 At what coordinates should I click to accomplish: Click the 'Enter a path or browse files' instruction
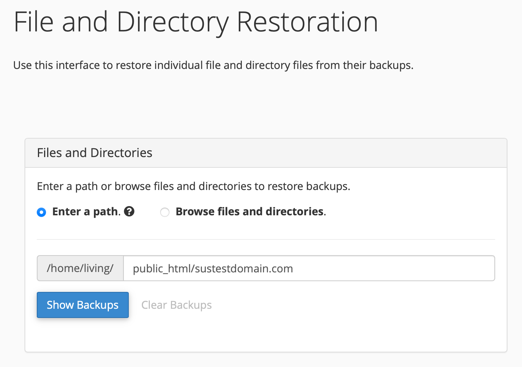click(x=194, y=186)
